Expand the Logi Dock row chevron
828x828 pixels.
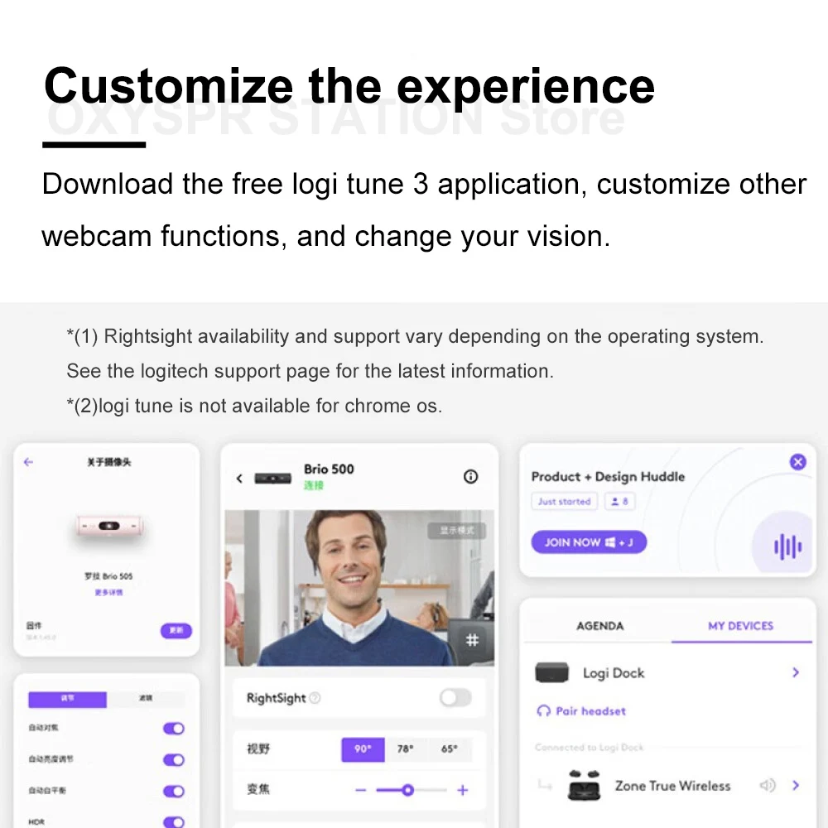[x=796, y=672]
